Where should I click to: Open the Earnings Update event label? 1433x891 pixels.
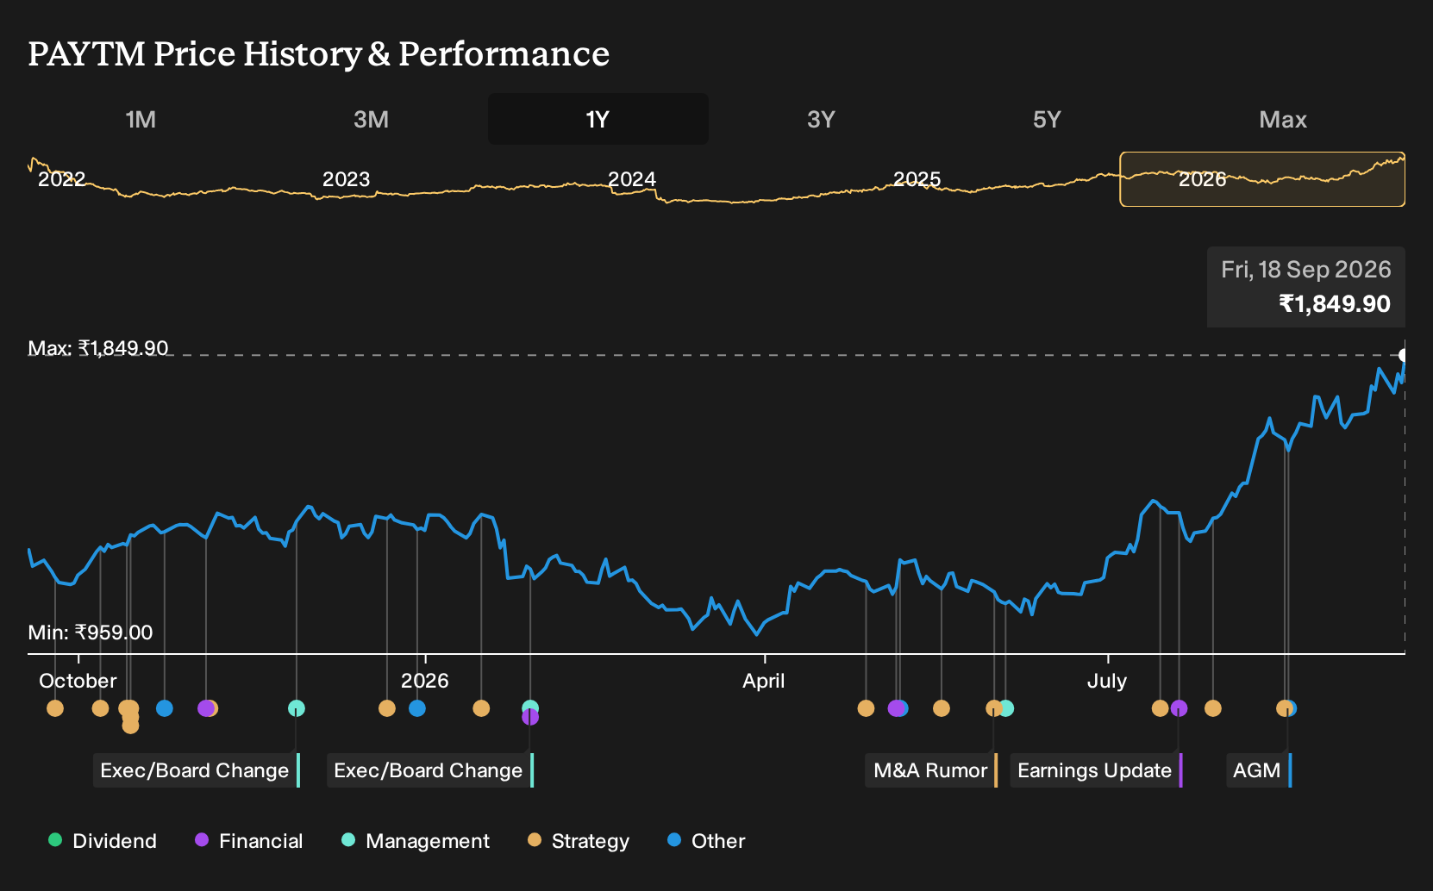click(1095, 770)
